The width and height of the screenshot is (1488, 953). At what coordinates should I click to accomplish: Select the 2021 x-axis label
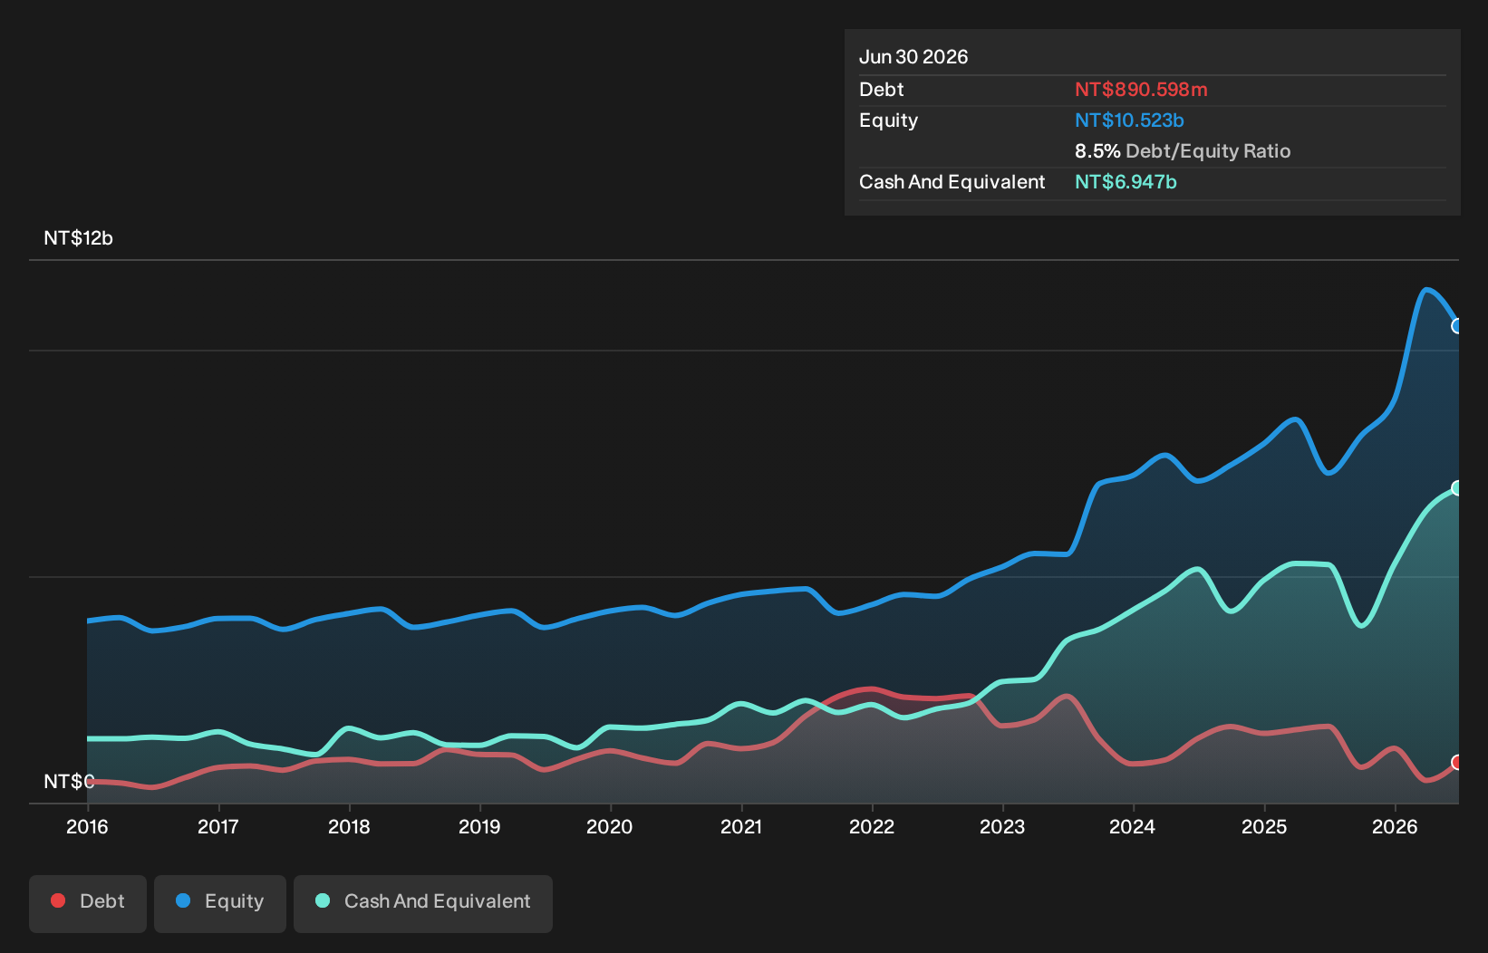pos(741,827)
